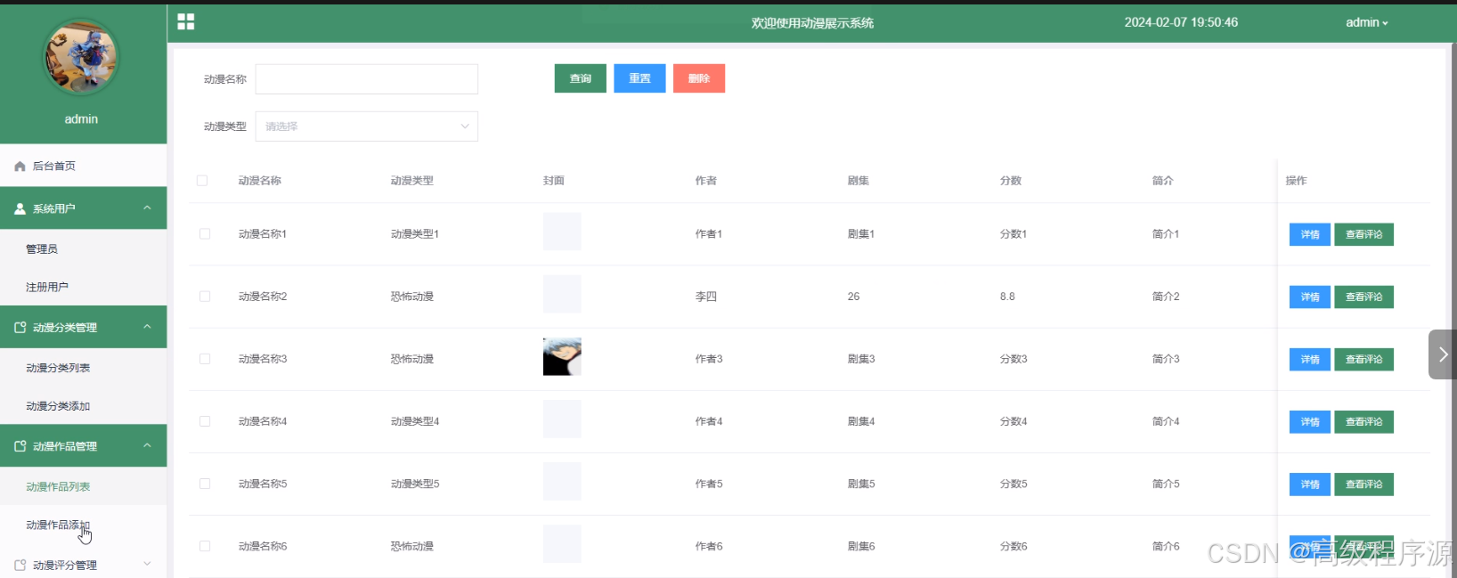Check the box for 动漫名称2 row
The height and width of the screenshot is (578, 1457).
205,297
